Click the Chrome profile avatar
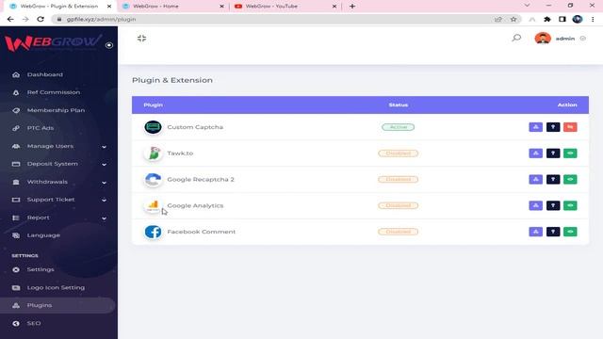The width and height of the screenshot is (603, 339). pyautogui.click(x=578, y=19)
